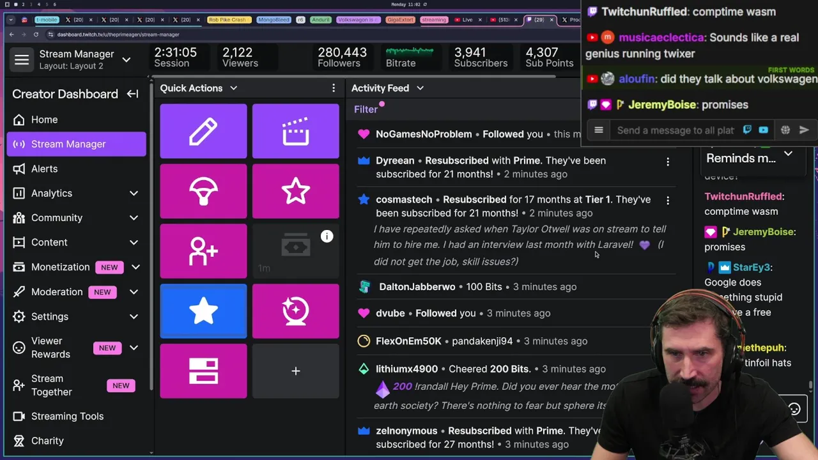Click the Bitrate graph stat
Viewport: 818px width, 460px height.
pyautogui.click(x=410, y=57)
